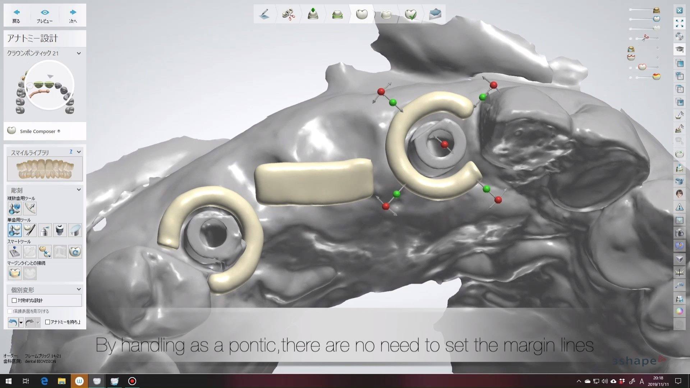The height and width of the screenshot is (388, 690).
Task: Pick the plunger-cutter tool
Action: (x=60, y=230)
